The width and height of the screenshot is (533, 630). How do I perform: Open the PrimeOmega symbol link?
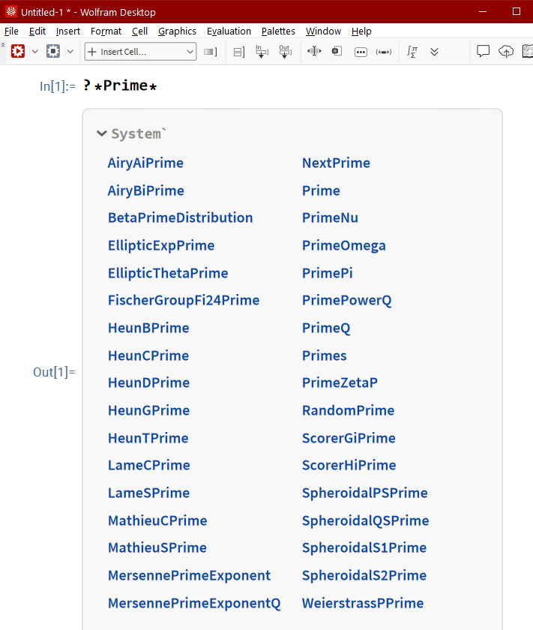click(344, 245)
